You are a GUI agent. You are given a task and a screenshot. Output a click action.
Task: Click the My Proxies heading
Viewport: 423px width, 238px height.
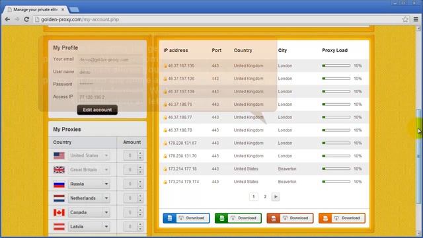(67, 130)
